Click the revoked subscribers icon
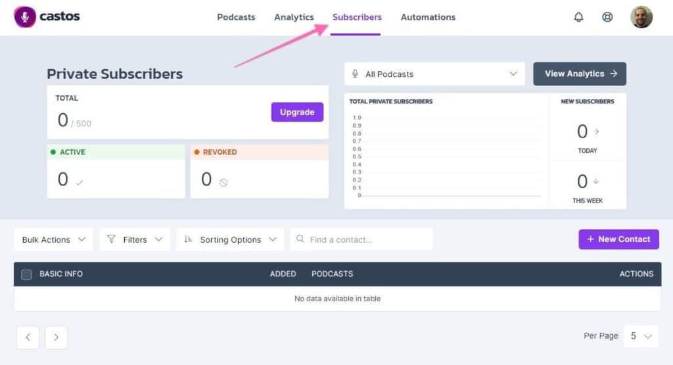Viewport: 673px width, 365px height. 223,182
